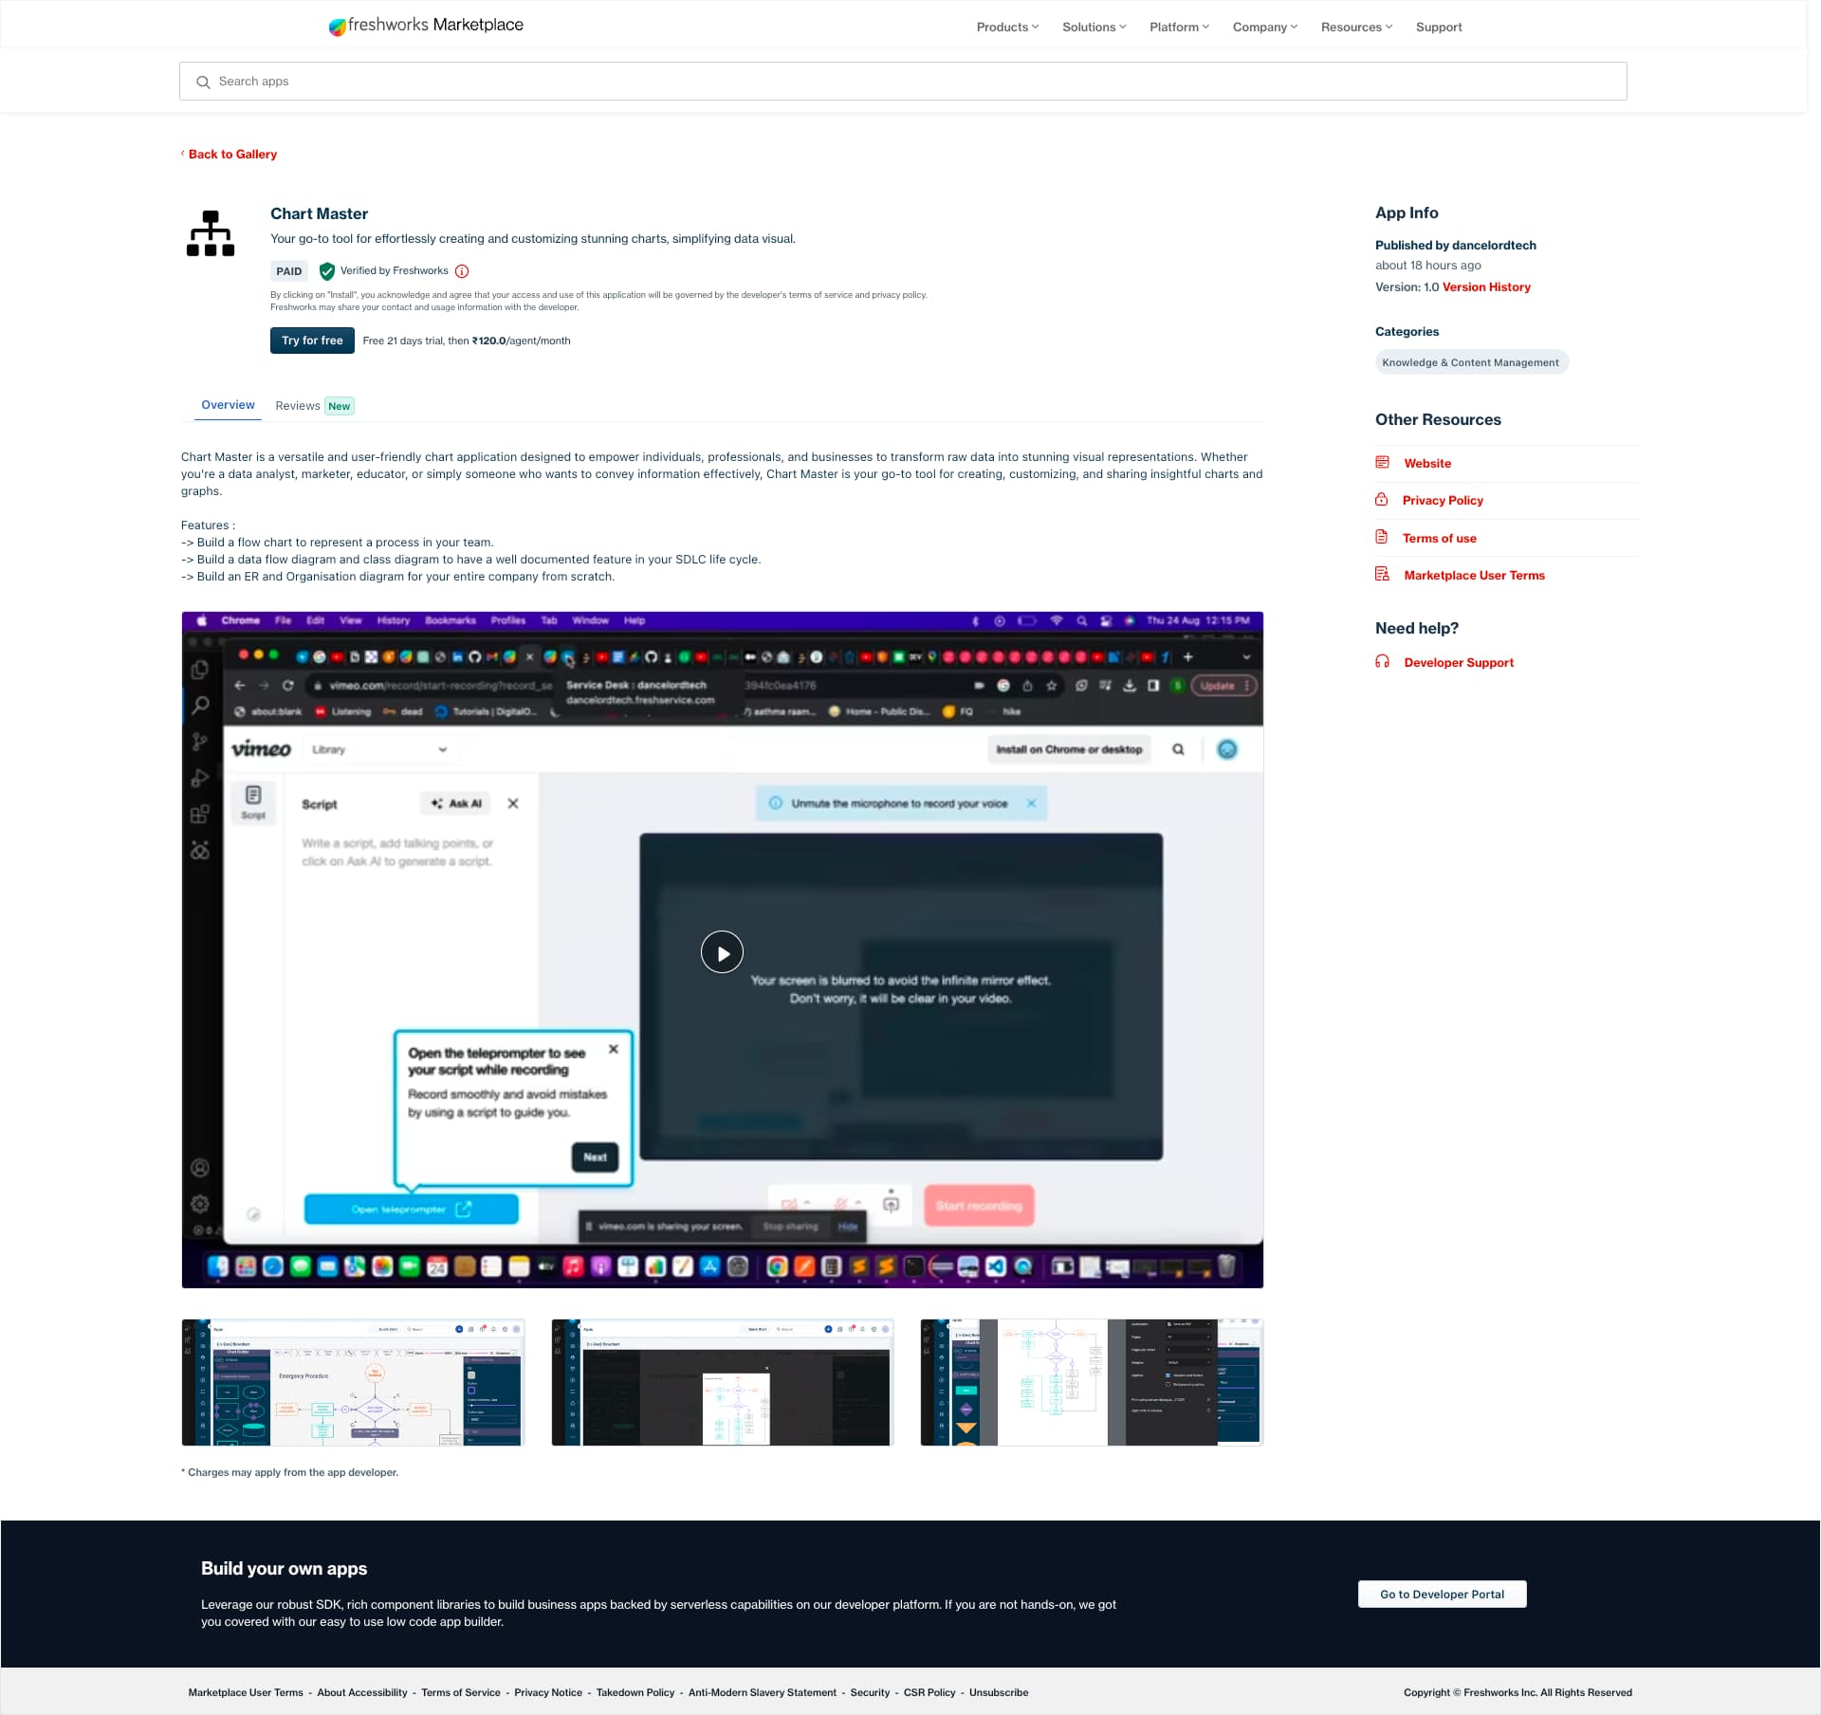Click 'about 18 hours ago' text

[1428, 266]
